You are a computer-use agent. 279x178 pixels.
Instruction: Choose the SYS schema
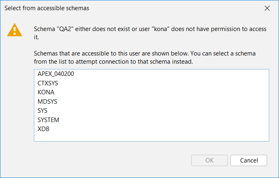click(152, 111)
